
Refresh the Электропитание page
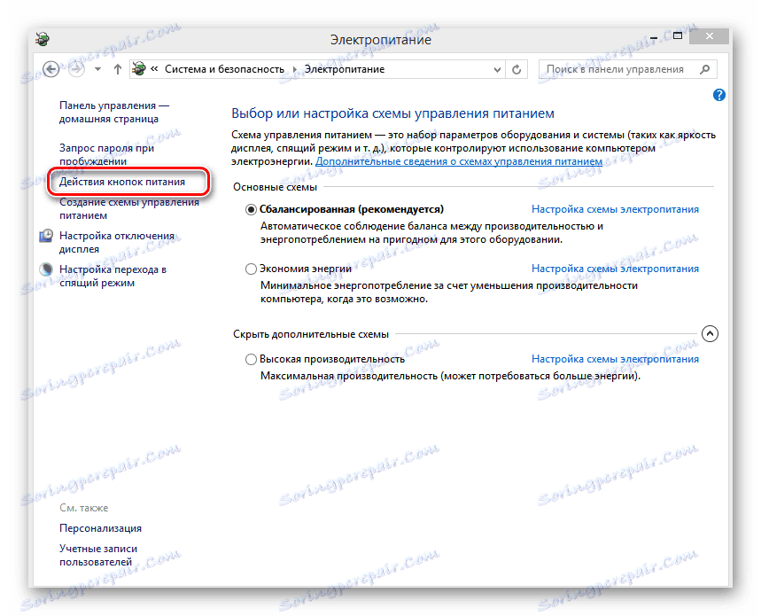coord(516,70)
